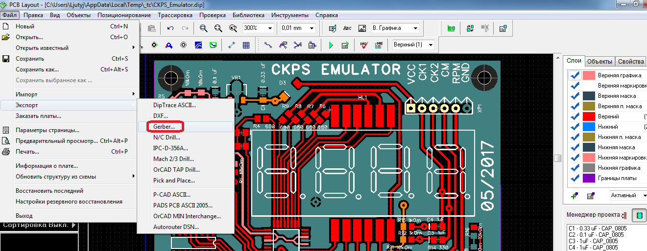The width and height of the screenshot is (647, 251).
Task: Click the red Верхний layer color swatch
Action: (589, 116)
